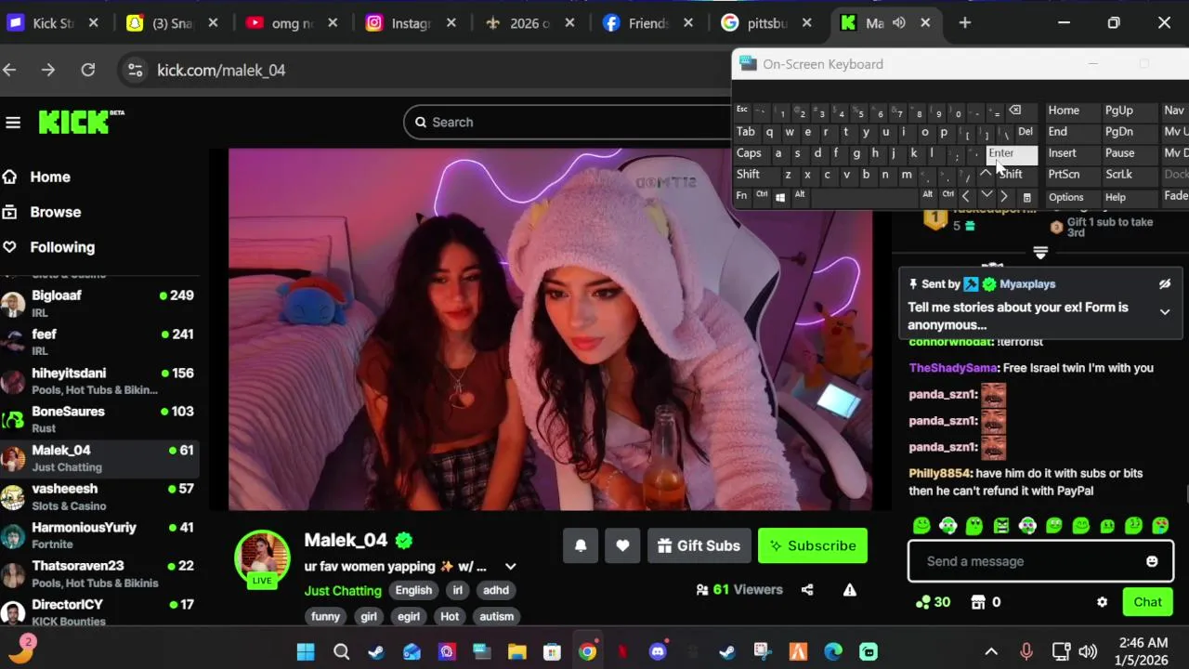Hide the pinned message from Myaxplays

tap(1165, 284)
